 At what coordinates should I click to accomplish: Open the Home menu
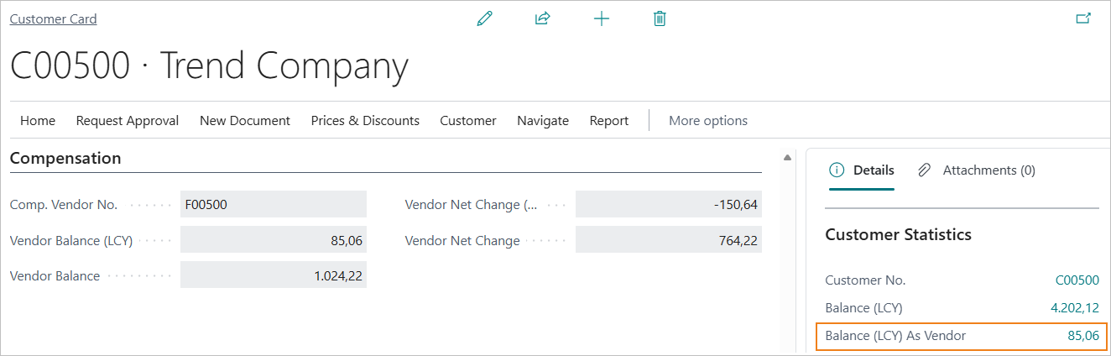(38, 121)
